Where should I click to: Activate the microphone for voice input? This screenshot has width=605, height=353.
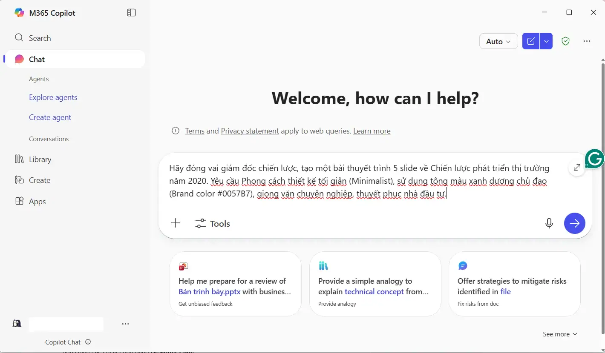(x=549, y=223)
